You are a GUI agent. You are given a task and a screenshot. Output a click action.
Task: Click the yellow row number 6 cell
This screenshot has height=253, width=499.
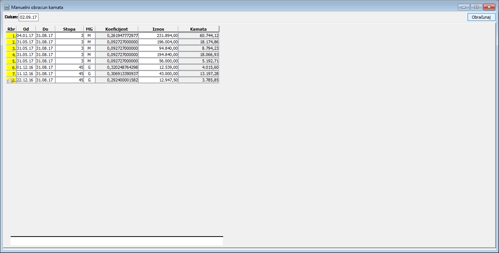(11, 67)
